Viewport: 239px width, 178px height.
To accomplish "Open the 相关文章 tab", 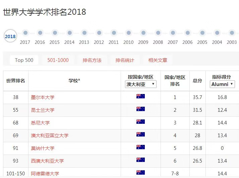I will [x=158, y=60].
